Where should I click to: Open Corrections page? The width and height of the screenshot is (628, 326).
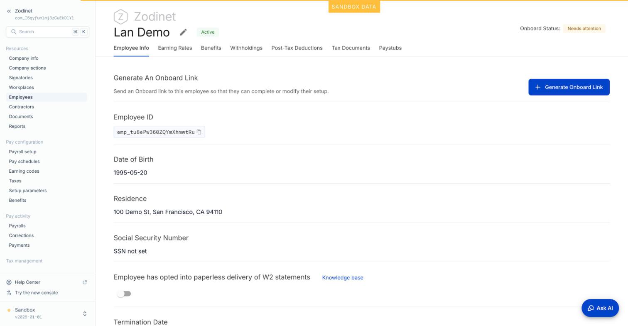(21, 235)
